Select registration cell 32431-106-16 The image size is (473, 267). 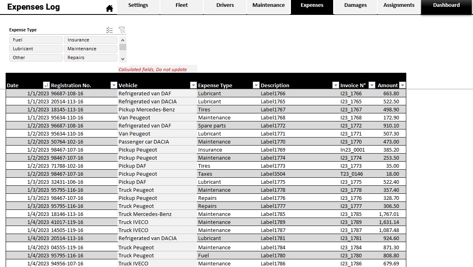point(84,182)
